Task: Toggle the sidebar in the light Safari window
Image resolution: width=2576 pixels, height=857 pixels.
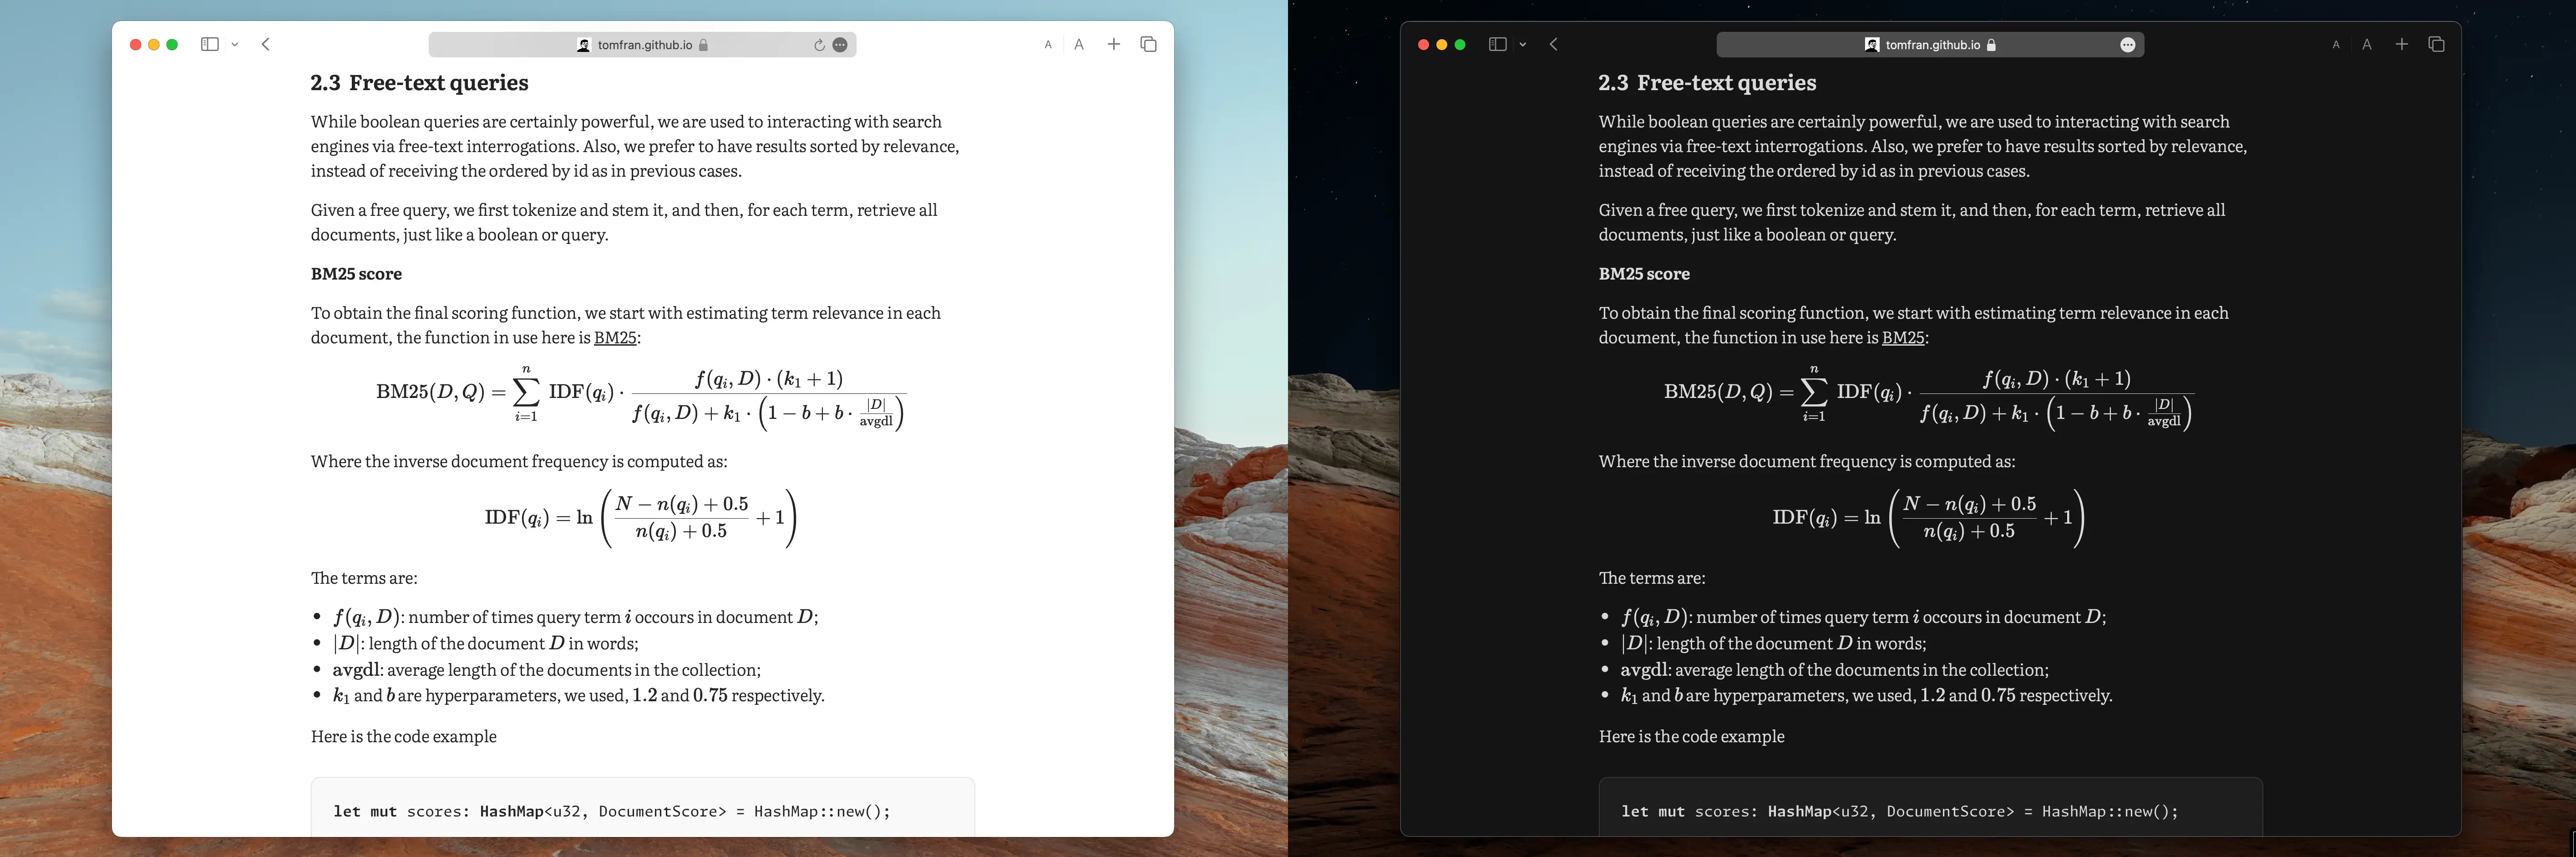Action: pyautogui.click(x=209, y=44)
